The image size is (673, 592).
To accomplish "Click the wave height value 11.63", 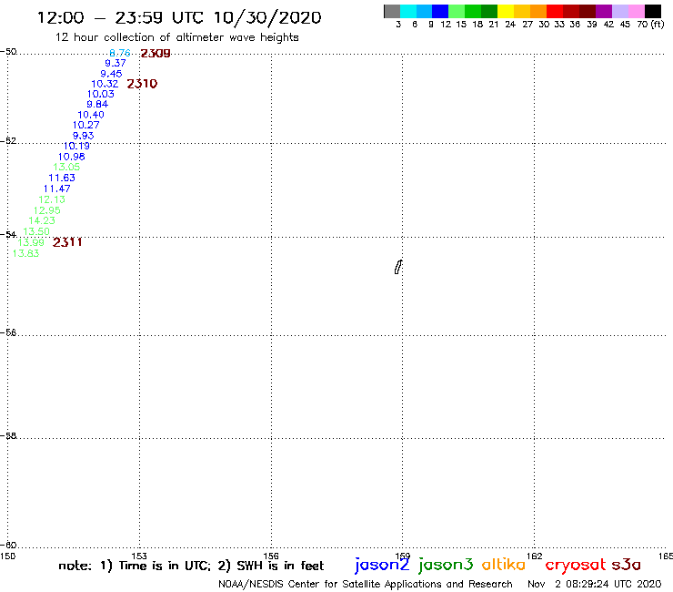I will tap(62, 178).
